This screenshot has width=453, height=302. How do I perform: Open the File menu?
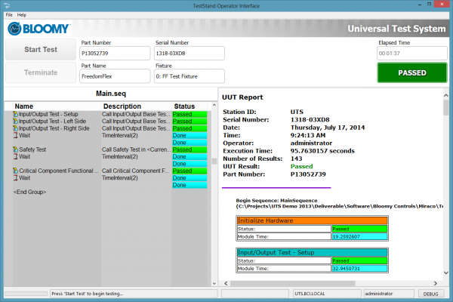(9, 15)
